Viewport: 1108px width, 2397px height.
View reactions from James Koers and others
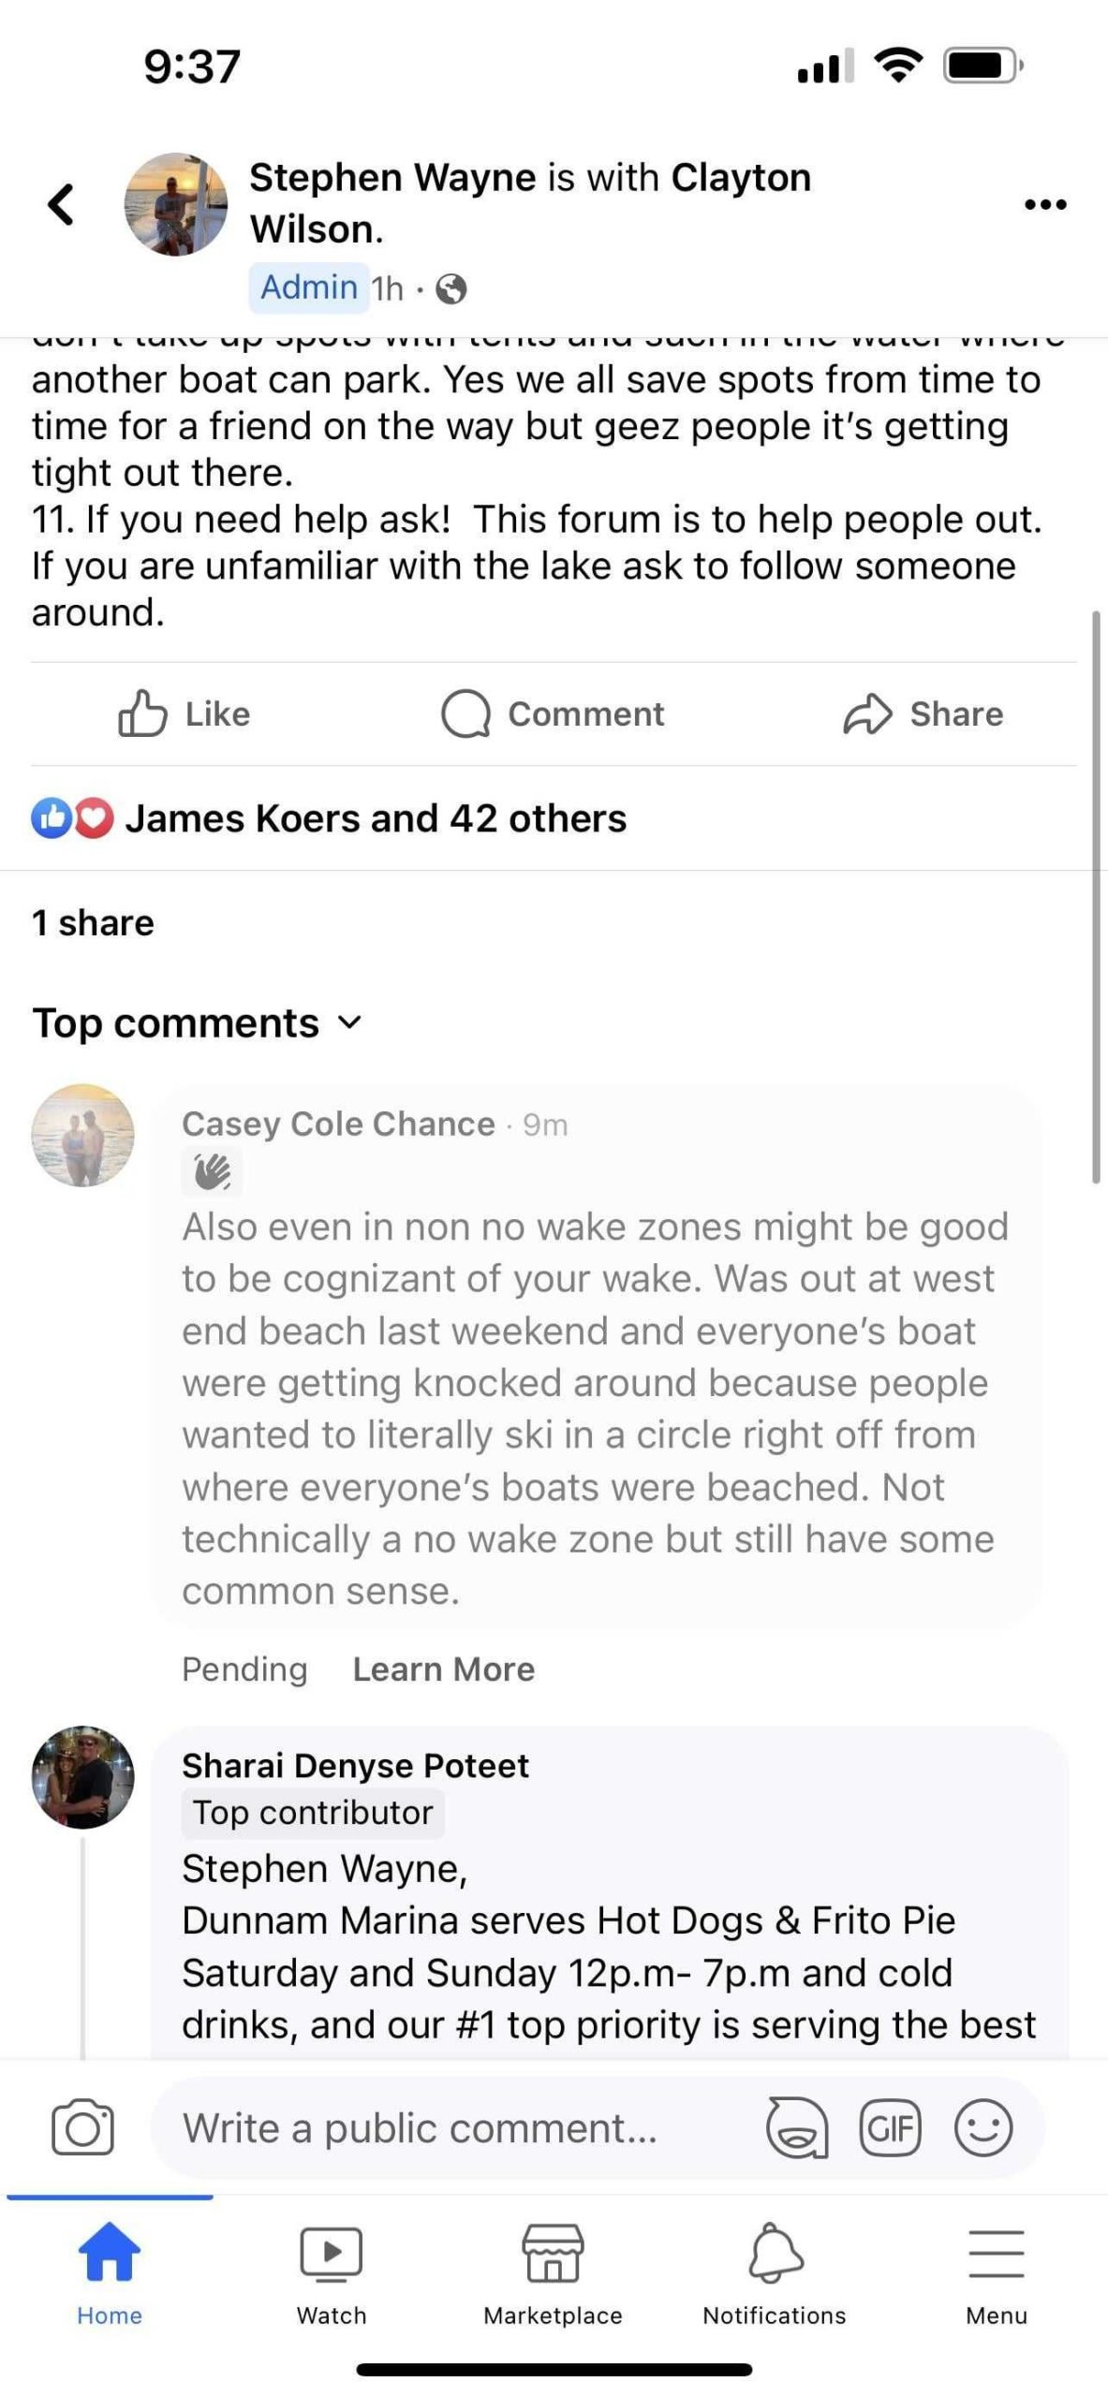[x=375, y=819]
